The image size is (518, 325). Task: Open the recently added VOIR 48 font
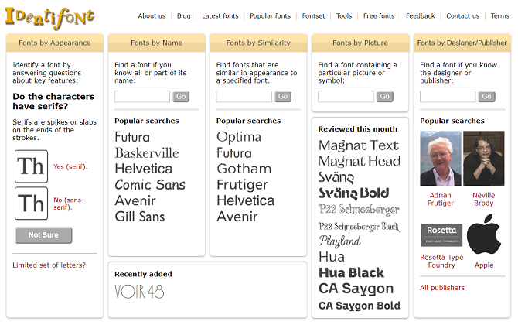[x=139, y=292]
